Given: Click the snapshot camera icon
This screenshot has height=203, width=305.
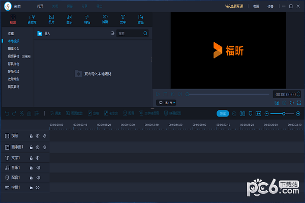Looking at the screenshot, I should click(x=284, y=103).
